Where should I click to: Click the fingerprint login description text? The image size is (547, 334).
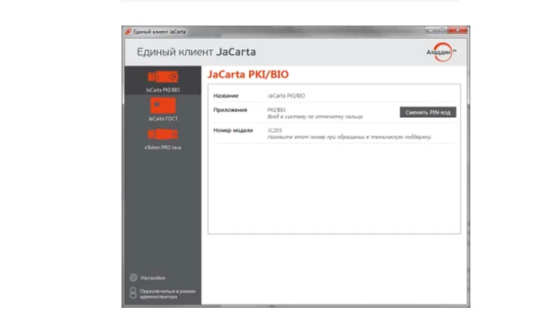315,117
